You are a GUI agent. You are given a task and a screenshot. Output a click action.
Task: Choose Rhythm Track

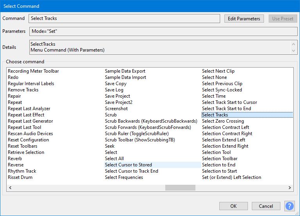(x=22, y=171)
